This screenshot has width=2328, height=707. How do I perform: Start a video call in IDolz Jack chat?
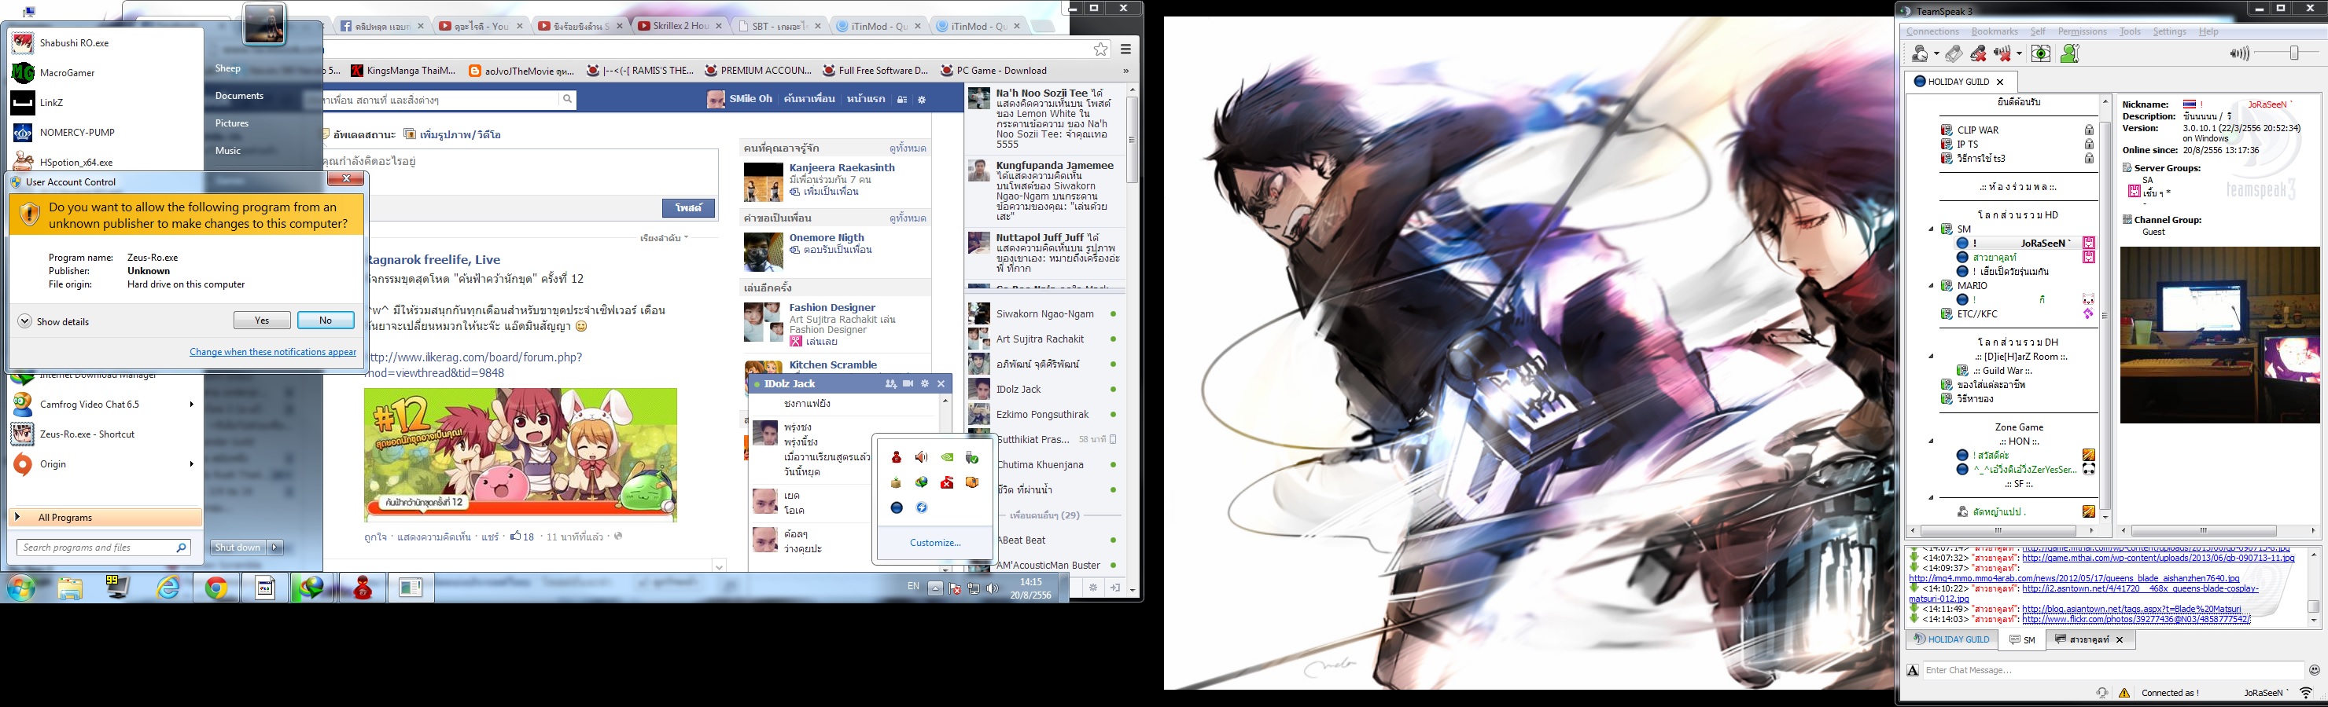[908, 384]
